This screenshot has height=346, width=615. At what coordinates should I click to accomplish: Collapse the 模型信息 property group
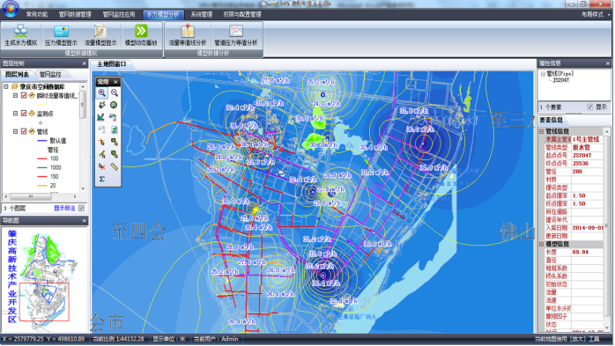[x=542, y=244]
